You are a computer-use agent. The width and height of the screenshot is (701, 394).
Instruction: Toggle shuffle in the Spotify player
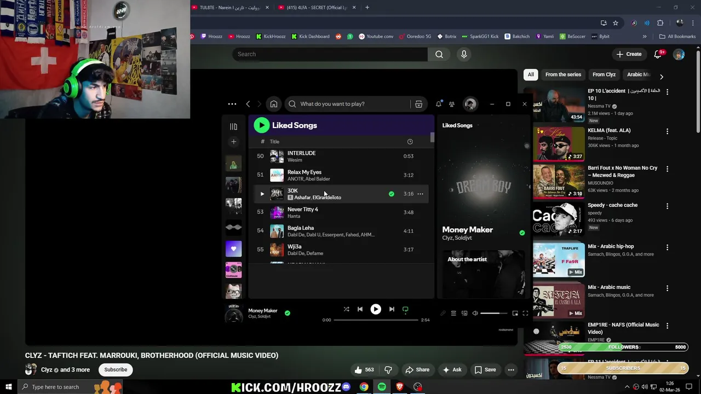tap(346, 309)
